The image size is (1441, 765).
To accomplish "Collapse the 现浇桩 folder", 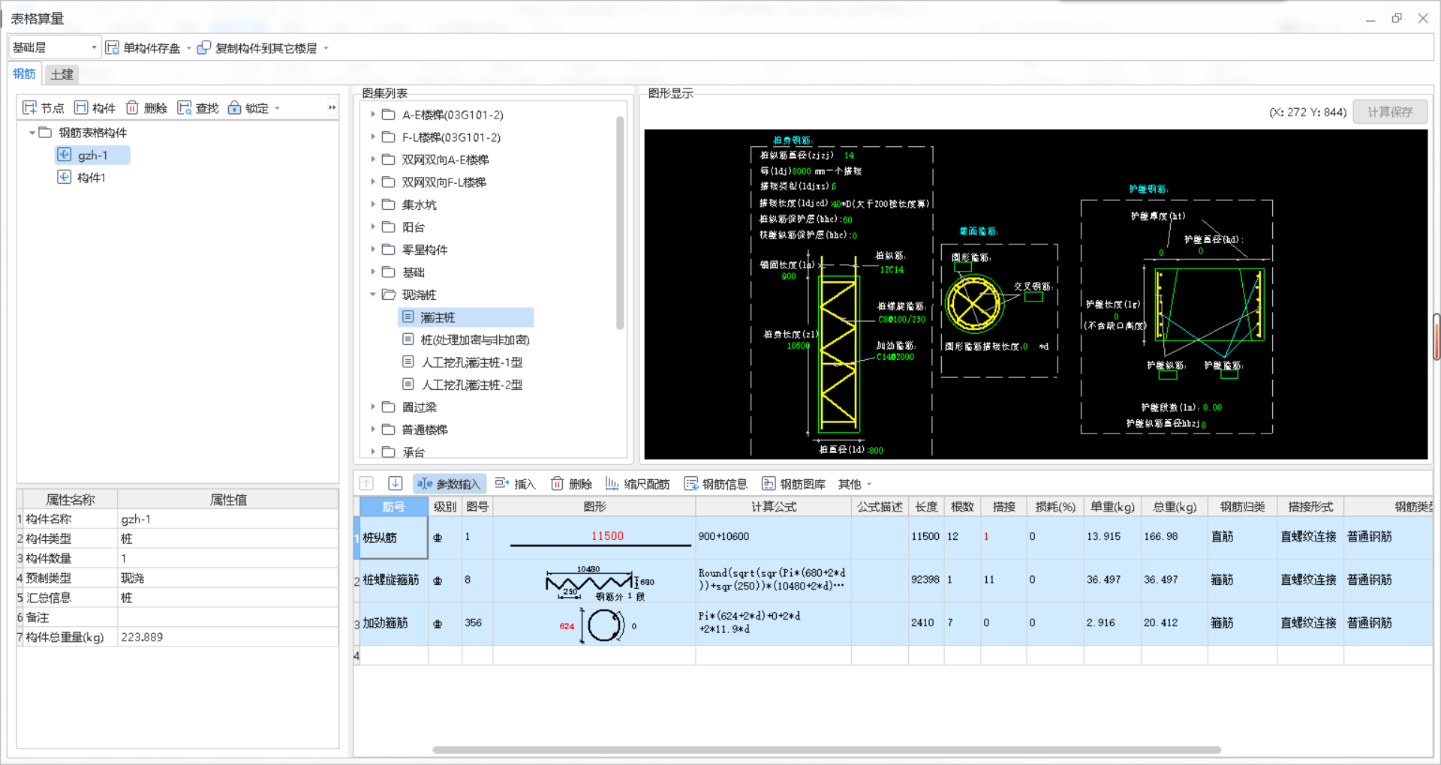I will 373,295.
